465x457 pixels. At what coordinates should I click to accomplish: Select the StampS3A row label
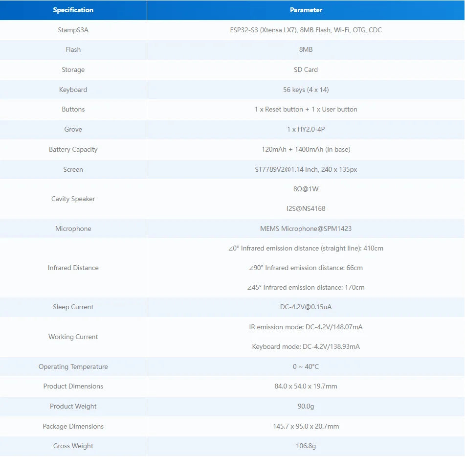[73, 30]
